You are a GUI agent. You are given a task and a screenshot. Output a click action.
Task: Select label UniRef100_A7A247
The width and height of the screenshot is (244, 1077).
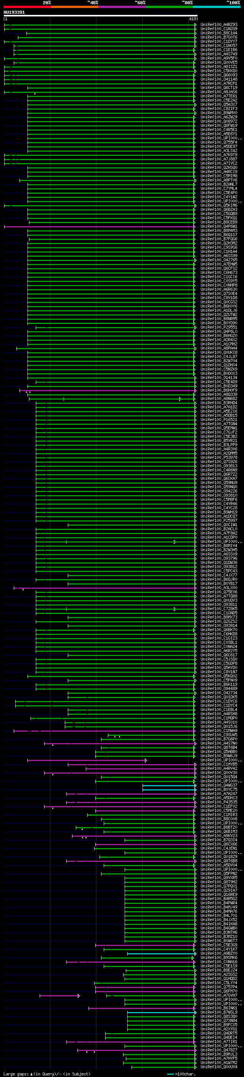[x=219, y=794]
